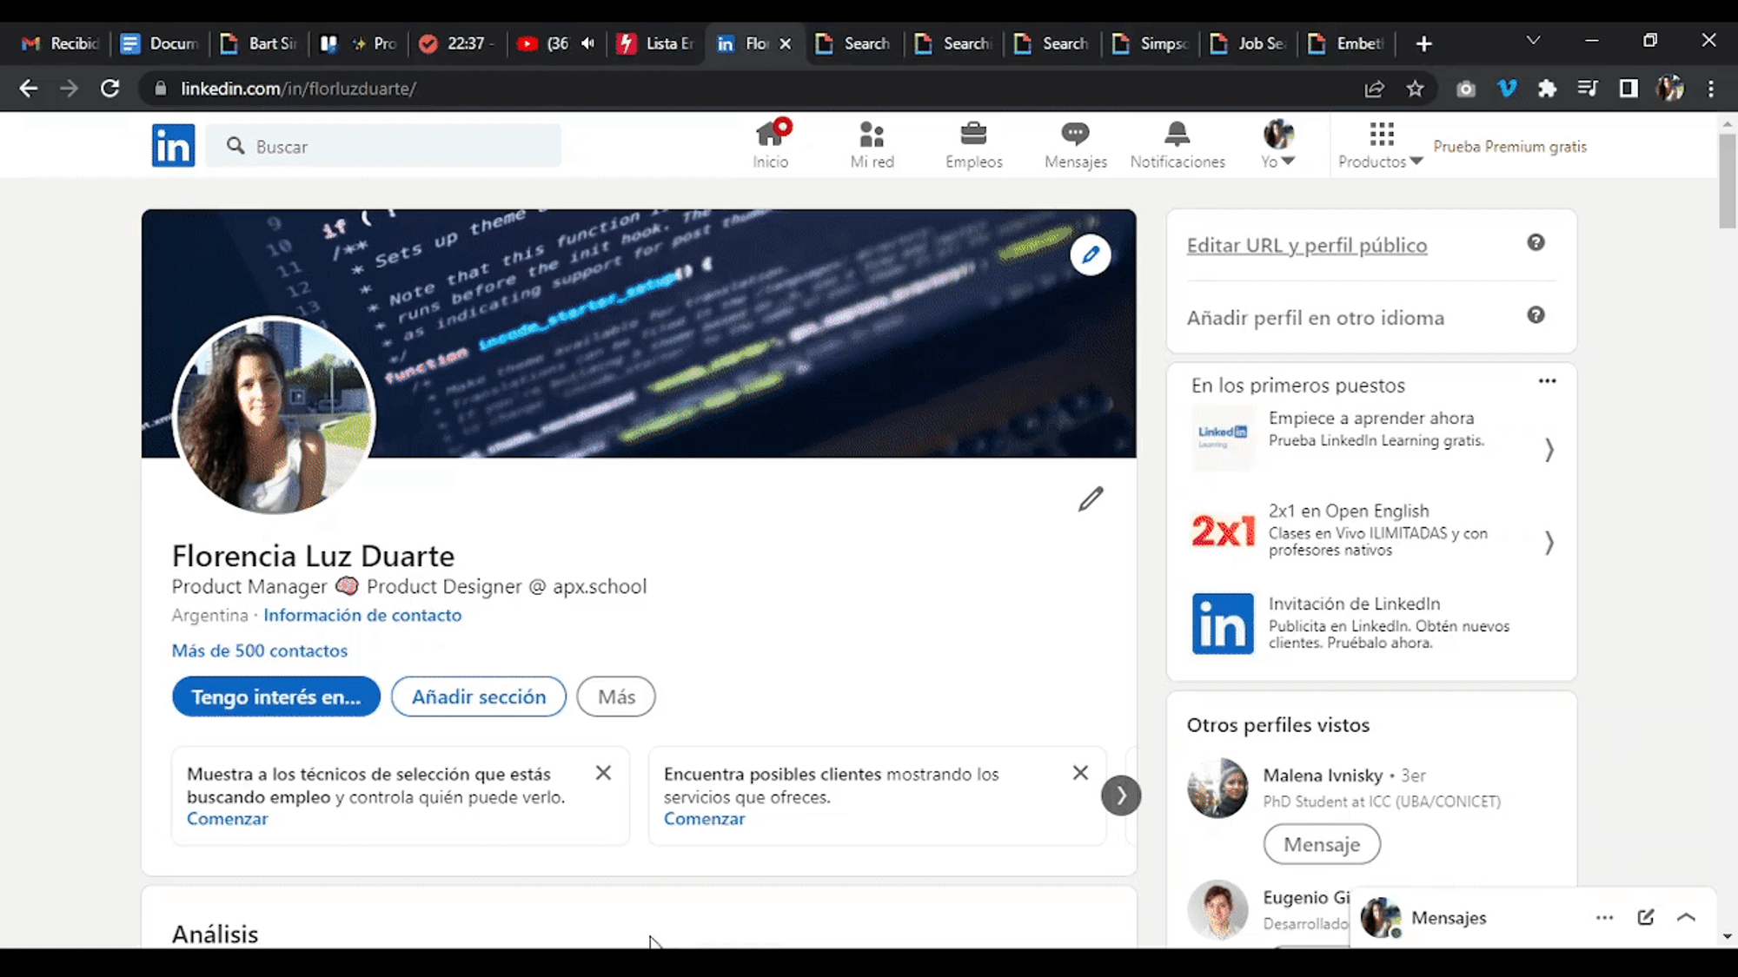Screen dimensions: 1738x977
Task: Click the profile intro edit pencil
Action: point(1090,499)
